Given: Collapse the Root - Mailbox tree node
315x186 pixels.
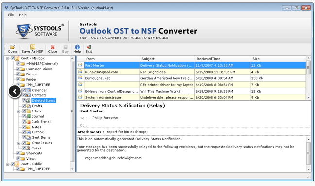Looking at the screenshot, I should pyautogui.click(x=8, y=59).
